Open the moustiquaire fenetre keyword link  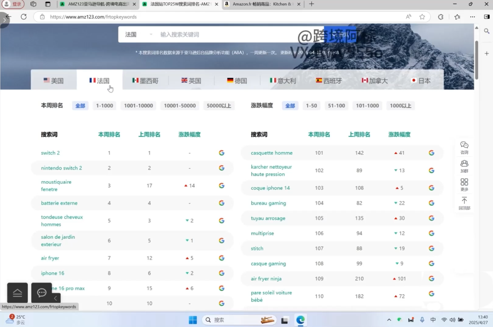click(x=56, y=185)
